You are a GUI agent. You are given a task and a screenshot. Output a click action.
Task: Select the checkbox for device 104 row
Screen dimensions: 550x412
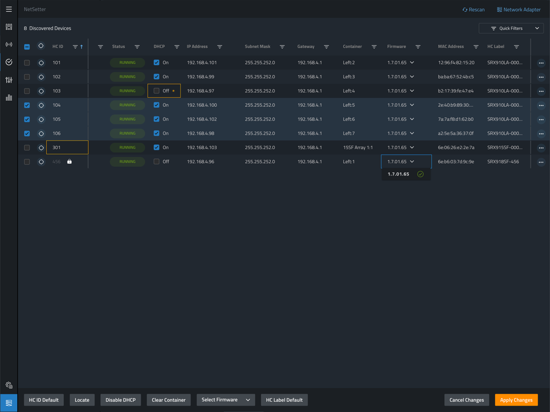[27, 105]
